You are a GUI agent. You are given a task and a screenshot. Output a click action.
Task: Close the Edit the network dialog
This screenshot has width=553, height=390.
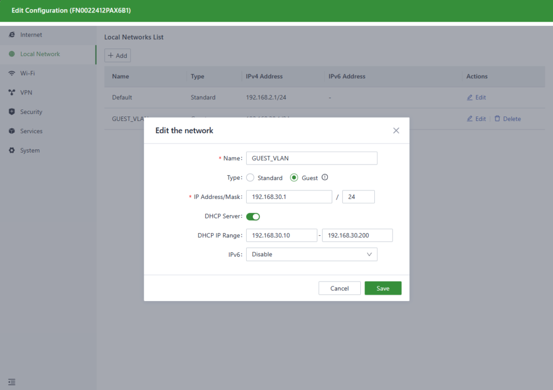tap(396, 131)
